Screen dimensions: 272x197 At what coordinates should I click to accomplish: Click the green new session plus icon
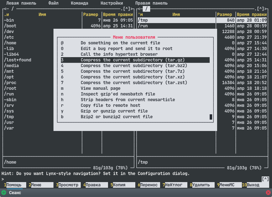[4, 192]
